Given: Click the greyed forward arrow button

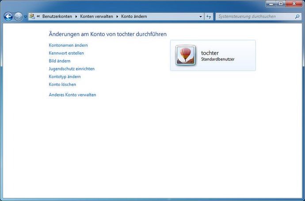Looking at the screenshot, I should point(18,17).
